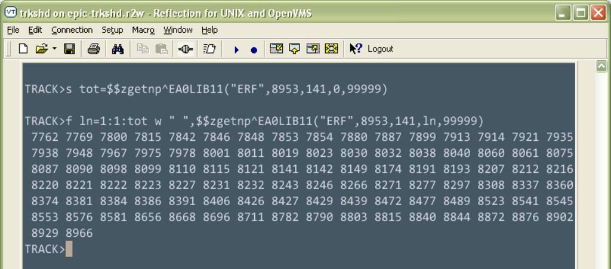Open the Window menu
The height and width of the screenshot is (269, 611).
point(178,30)
